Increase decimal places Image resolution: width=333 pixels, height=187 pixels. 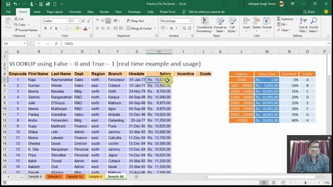pos(184,29)
